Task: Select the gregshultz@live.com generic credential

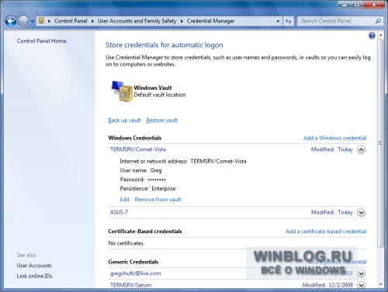Action: 135,273
